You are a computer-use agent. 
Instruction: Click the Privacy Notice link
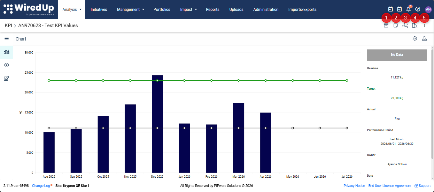(354, 186)
